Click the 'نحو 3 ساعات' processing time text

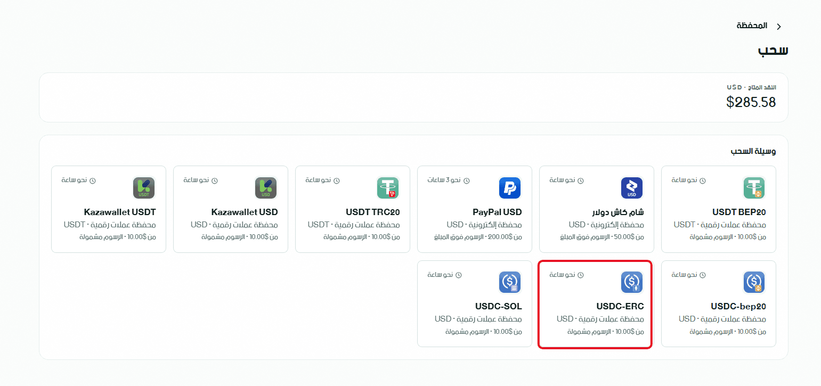[444, 180]
